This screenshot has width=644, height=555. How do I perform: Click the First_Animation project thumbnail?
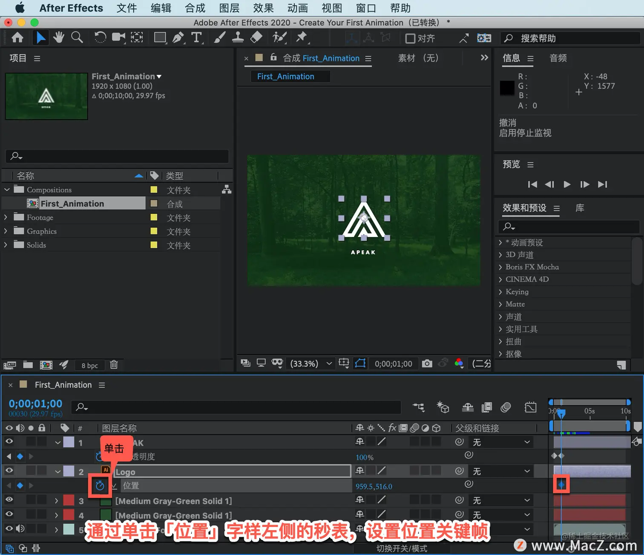(x=46, y=96)
